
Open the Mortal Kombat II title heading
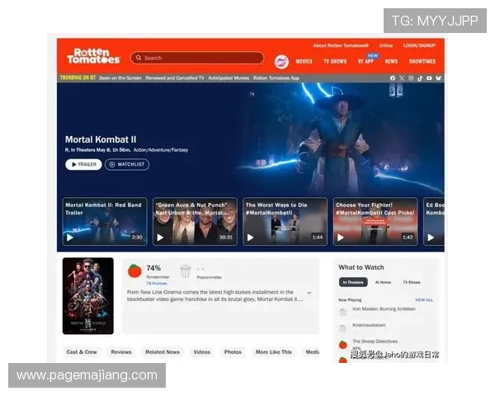pos(101,139)
